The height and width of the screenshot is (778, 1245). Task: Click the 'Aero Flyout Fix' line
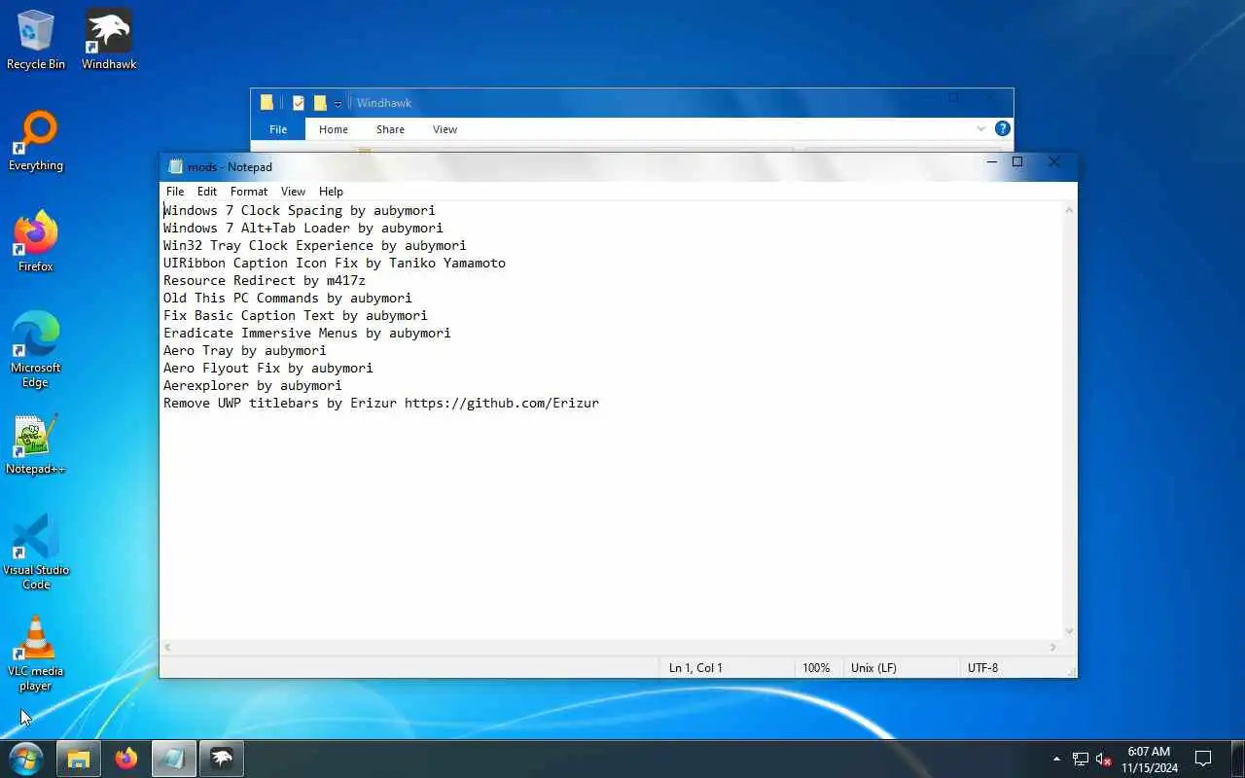[268, 368]
